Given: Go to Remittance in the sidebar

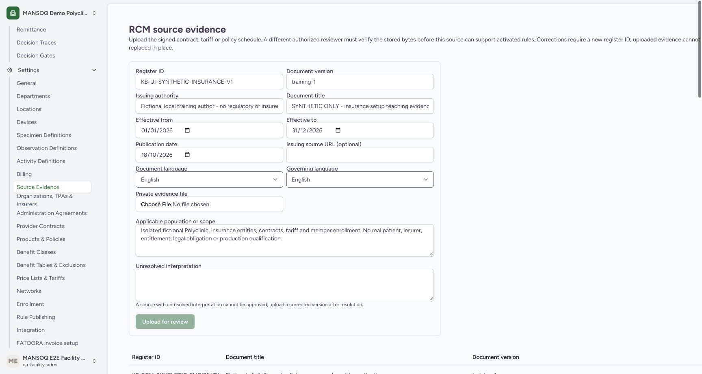Looking at the screenshot, I should click(31, 30).
